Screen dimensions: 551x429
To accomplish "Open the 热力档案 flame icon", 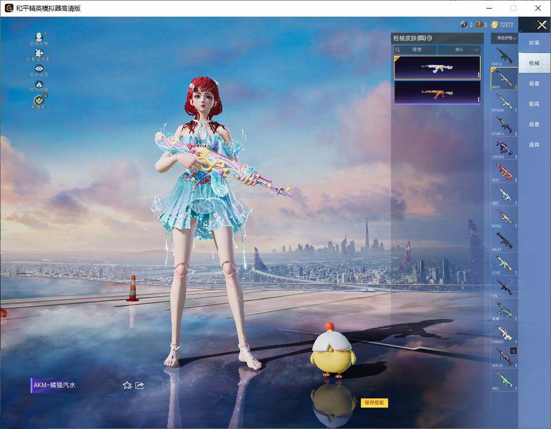I will pyautogui.click(x=39, y=86).
